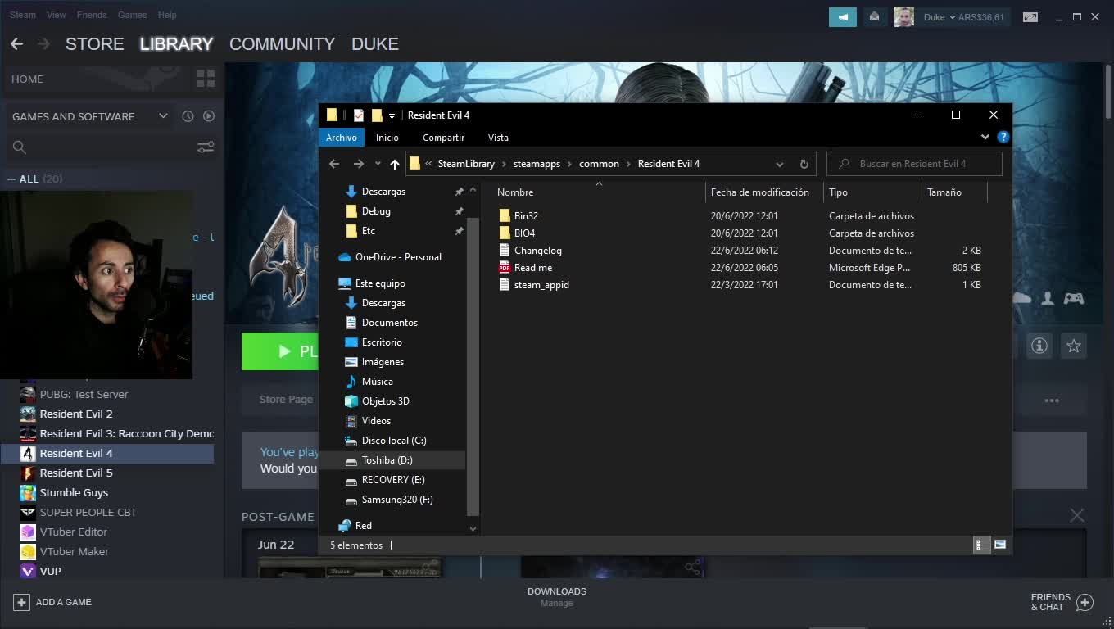The width and height of the screenshot is (1114, 629).
Task: Select the steam_appid file
Action: [x=541, y=285]
